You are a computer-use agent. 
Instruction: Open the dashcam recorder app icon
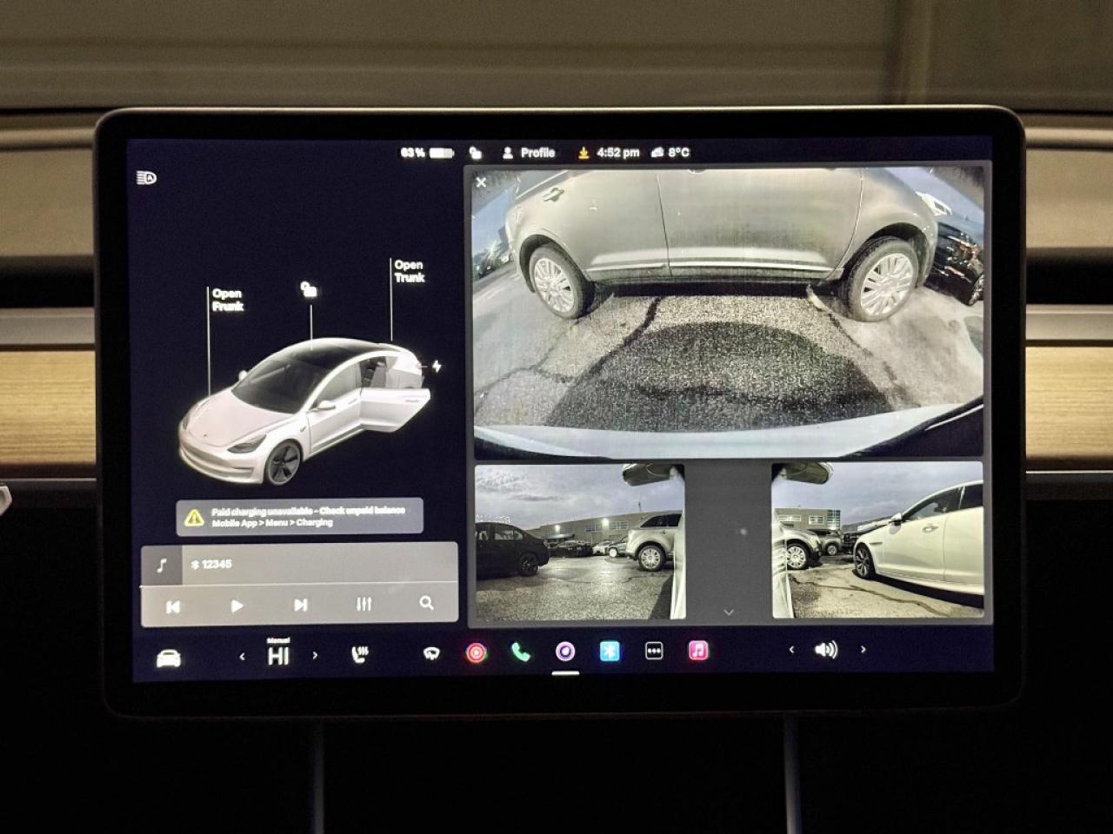[x=476, y=652]
